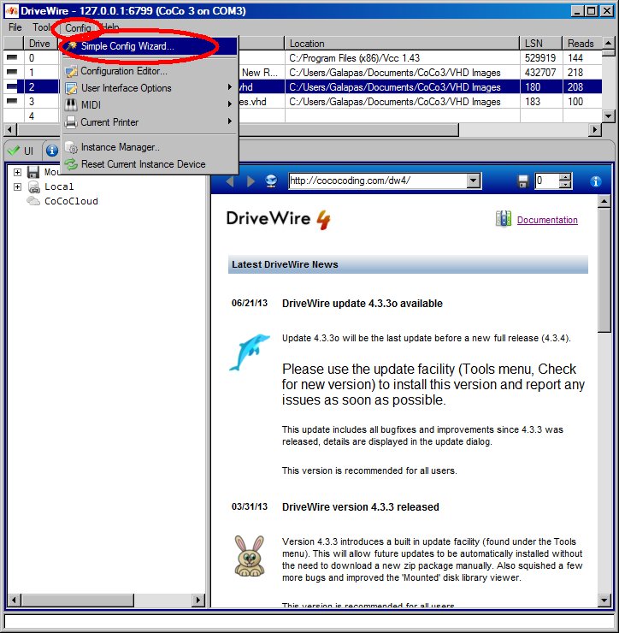This screenshot has height=633, width=619.
Task: Open the URL address dropdown arrow
Action: 474,181
